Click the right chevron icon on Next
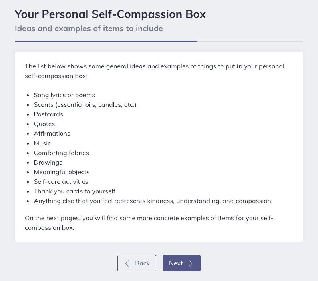Image resolution: width=318 pixels, height=281 pixels. (x=191, y=263)
